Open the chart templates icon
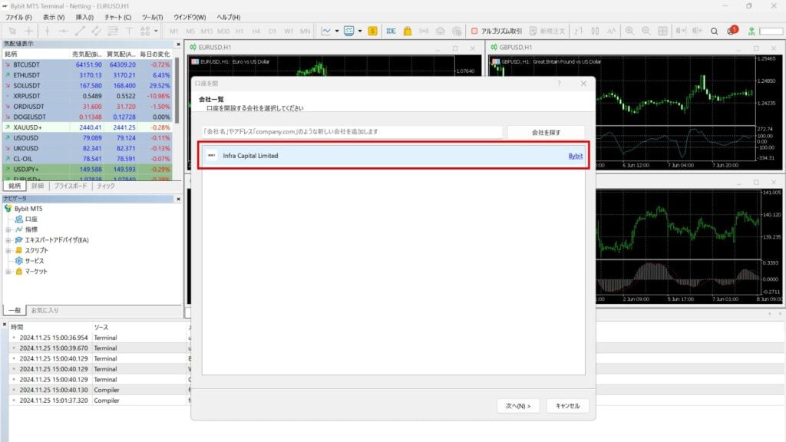This screenshot has height=442, width=786. click(349, 31)
